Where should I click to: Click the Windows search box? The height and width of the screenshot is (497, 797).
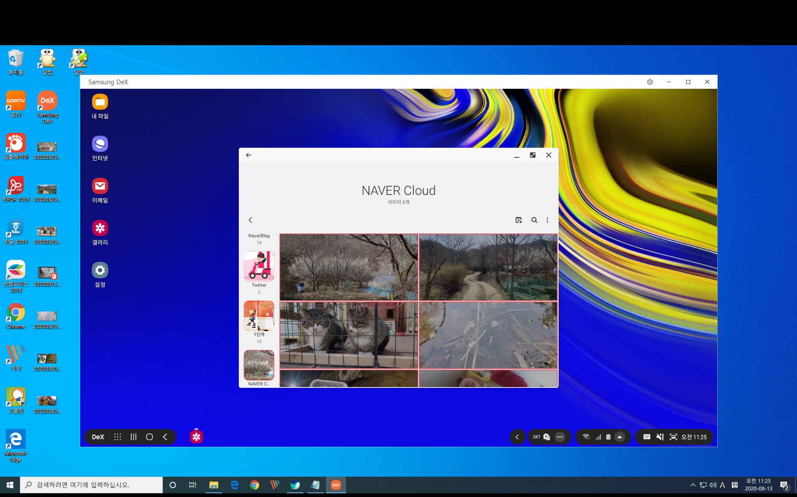coord(91,485)
